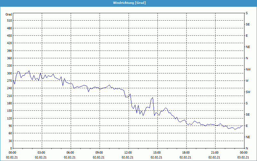Select the 06:00 time axis label

[70, 153]
